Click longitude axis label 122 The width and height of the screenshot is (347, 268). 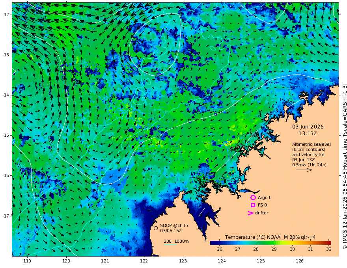tap(144, 261)
